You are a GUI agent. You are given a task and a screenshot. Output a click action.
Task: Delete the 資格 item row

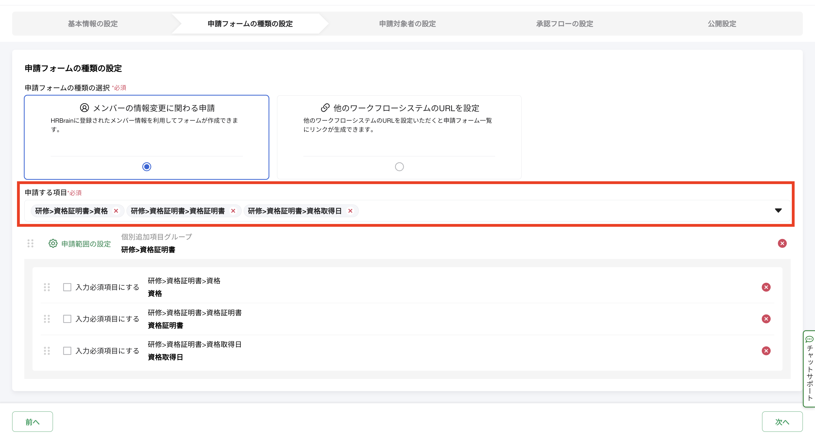(766, 287)
